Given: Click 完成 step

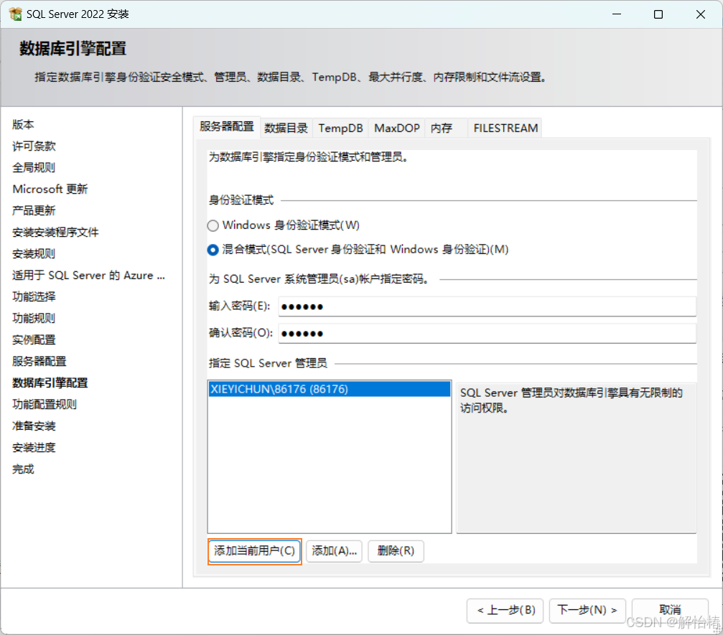Looking at the screenshot, I should 23,469.
